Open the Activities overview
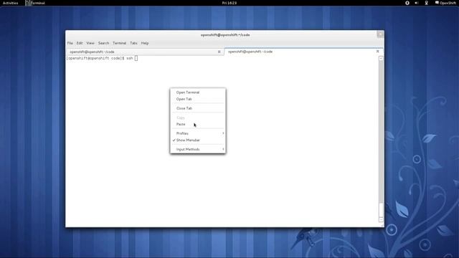The height and width of the screenshot is (258, 459). (10, 3)
